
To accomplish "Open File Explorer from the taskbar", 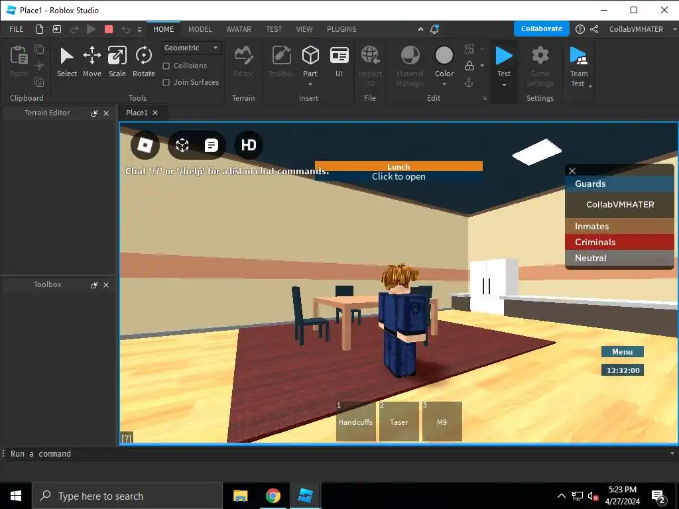I will point(240,496).
